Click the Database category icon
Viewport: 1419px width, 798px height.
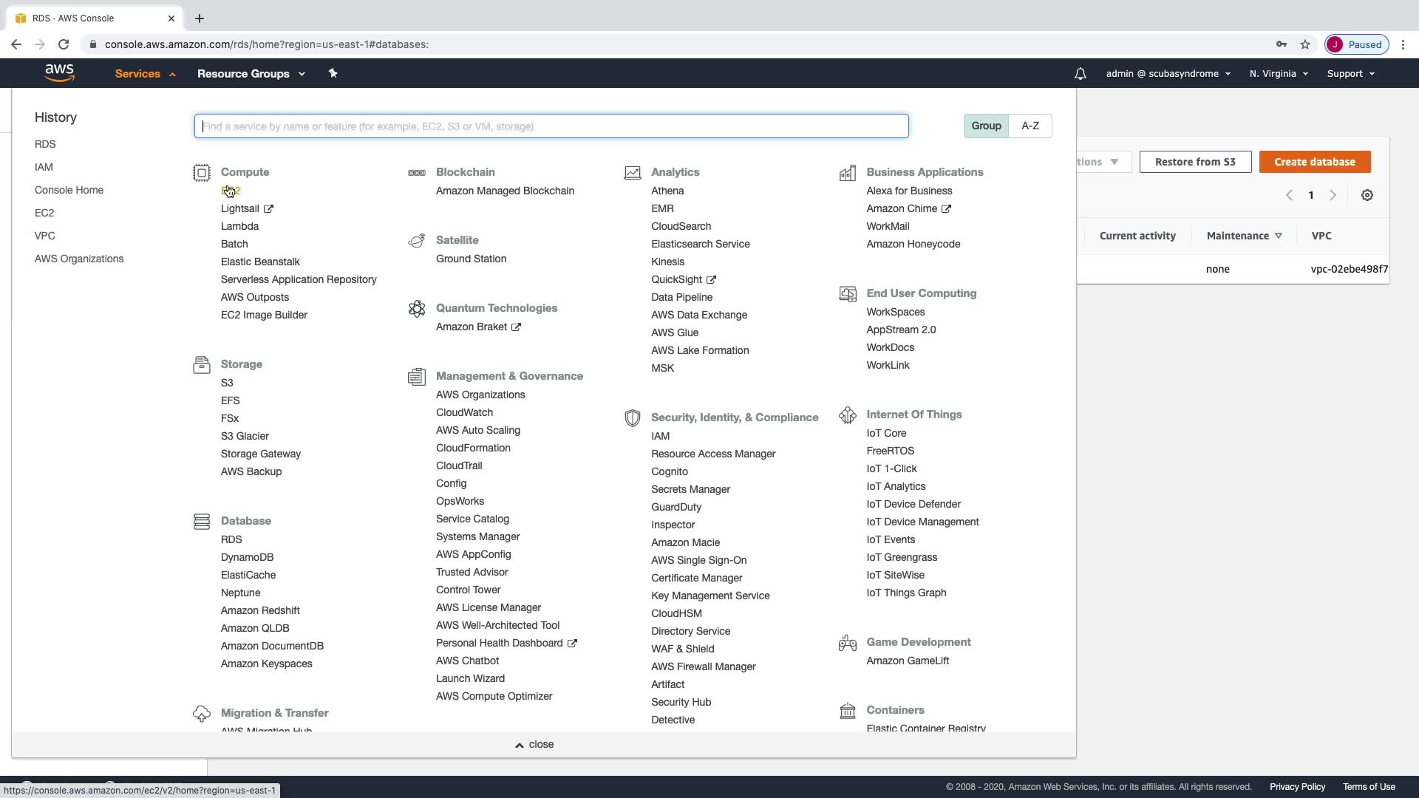pyautogui.click(x=201, y=522)
